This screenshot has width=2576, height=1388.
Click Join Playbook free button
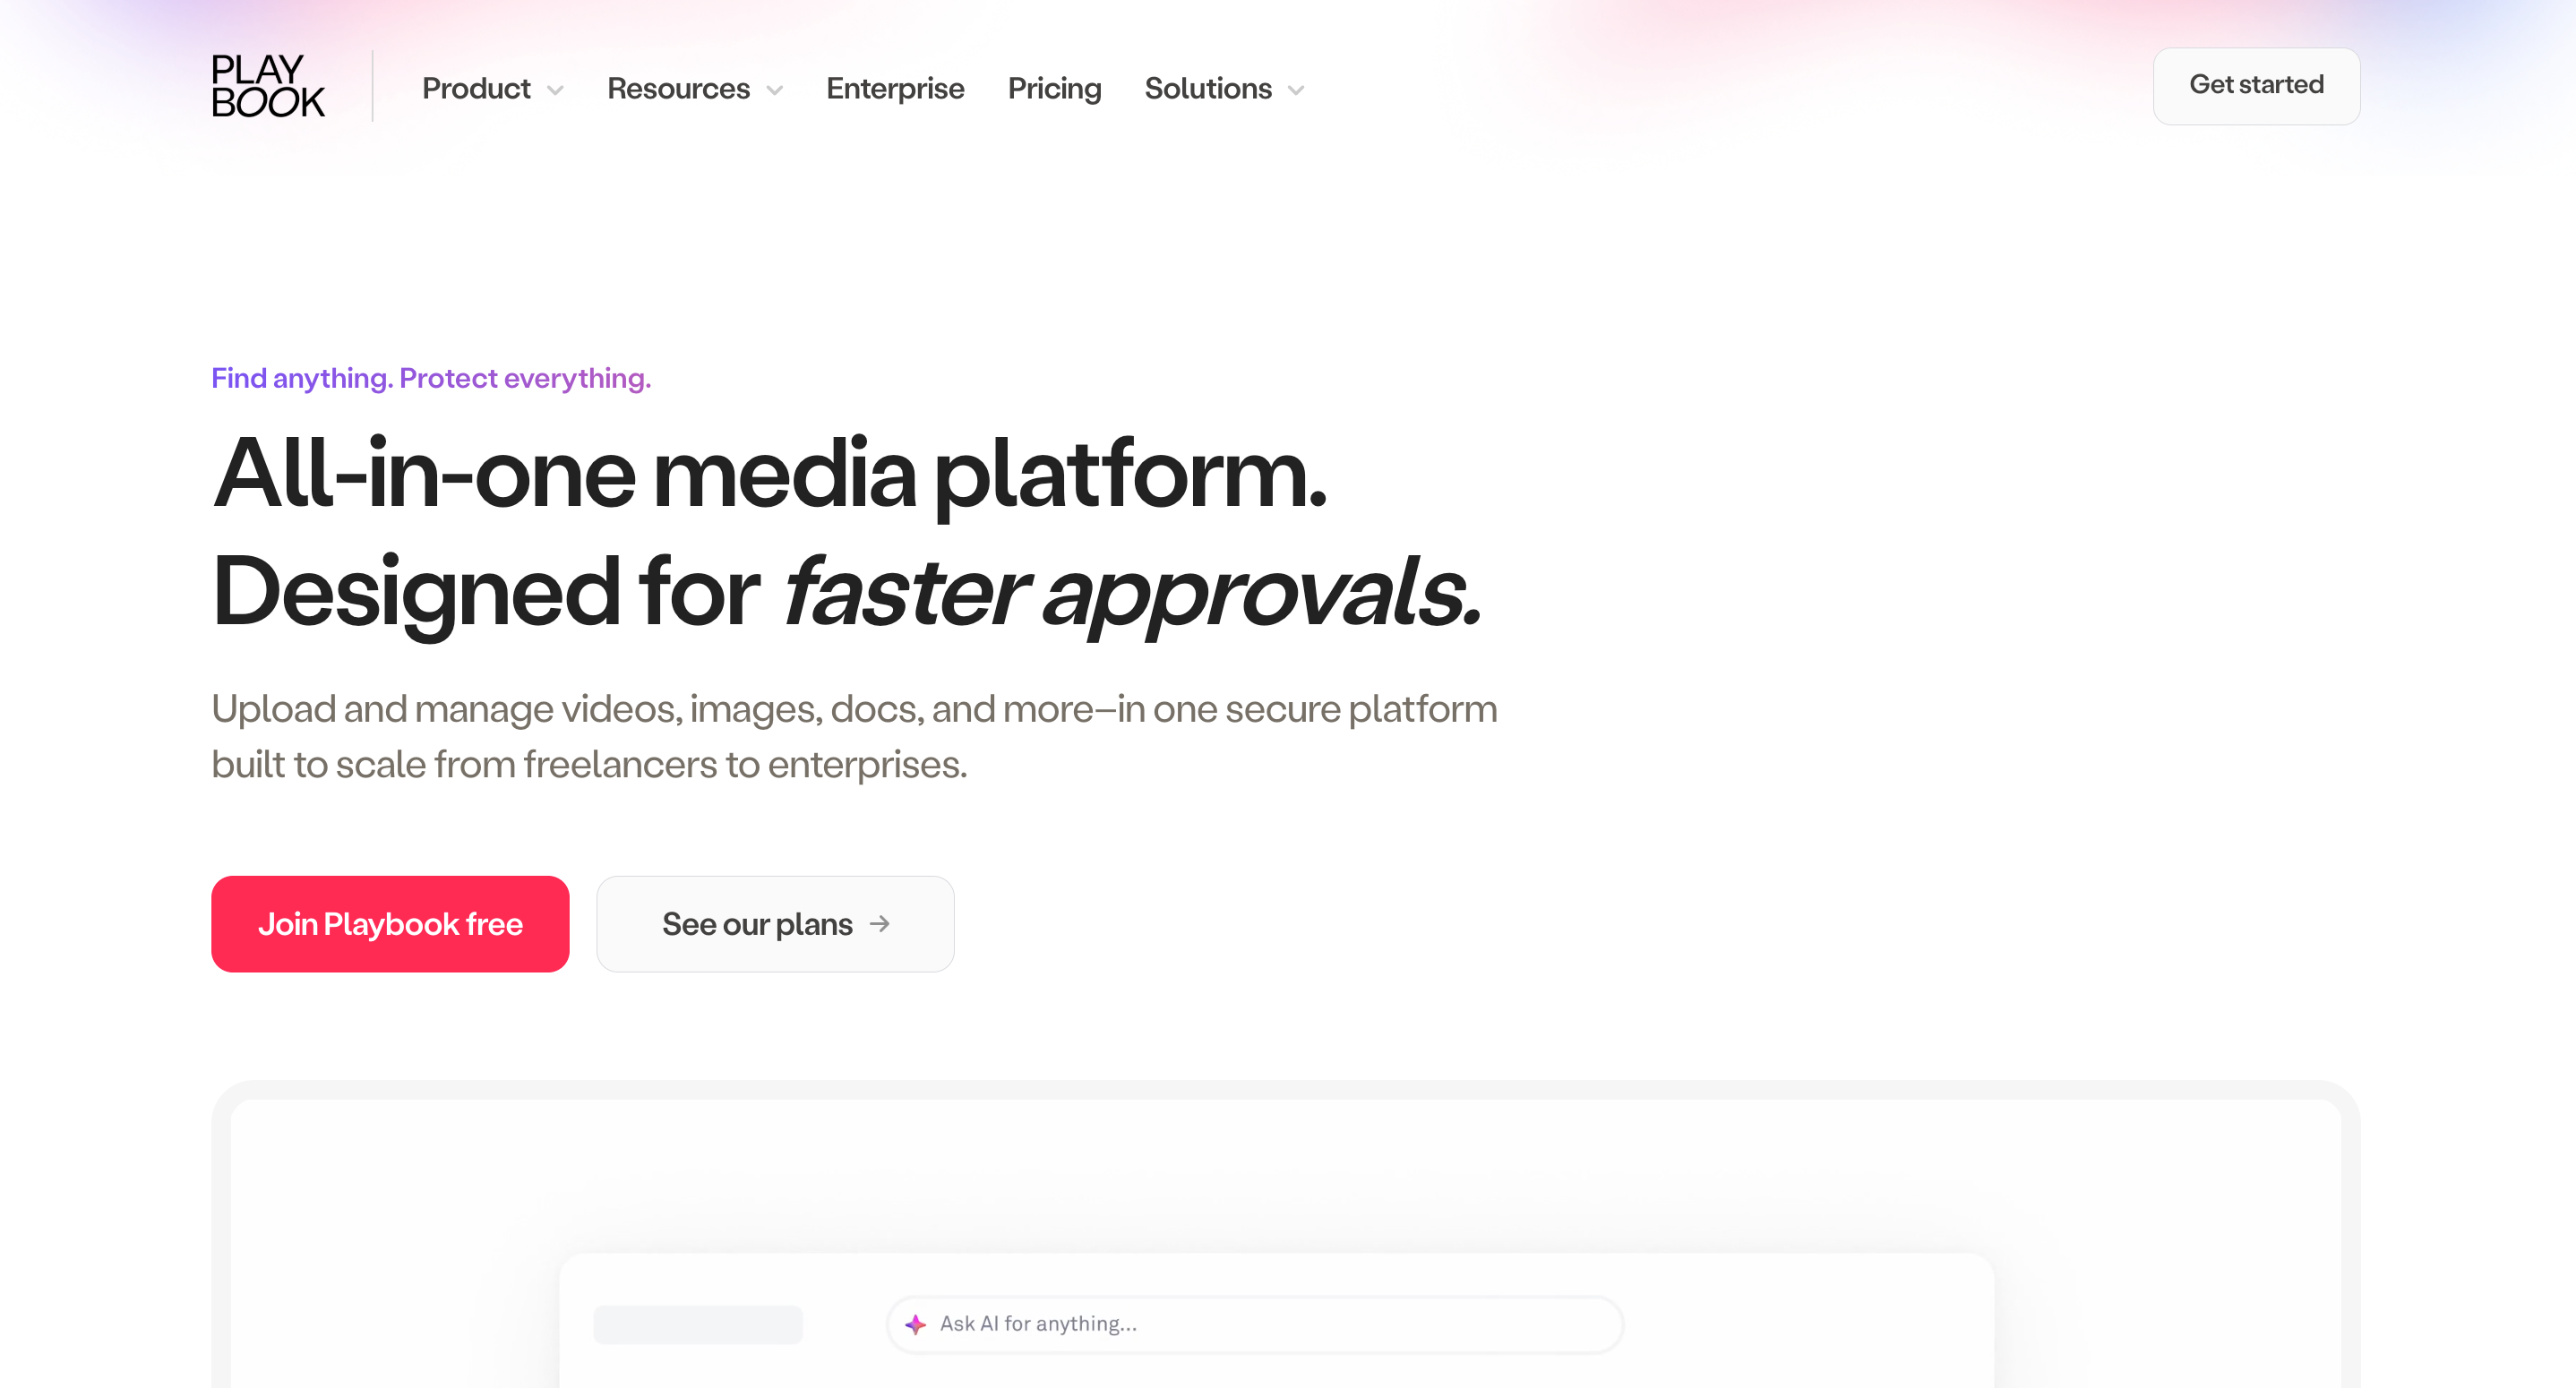[x=390, y=924]
